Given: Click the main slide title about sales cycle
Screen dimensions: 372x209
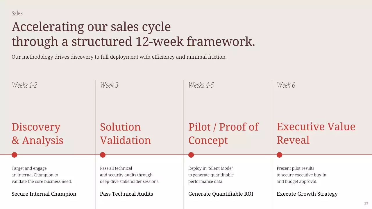Looking at the screenshot, I should coord(133,34).
